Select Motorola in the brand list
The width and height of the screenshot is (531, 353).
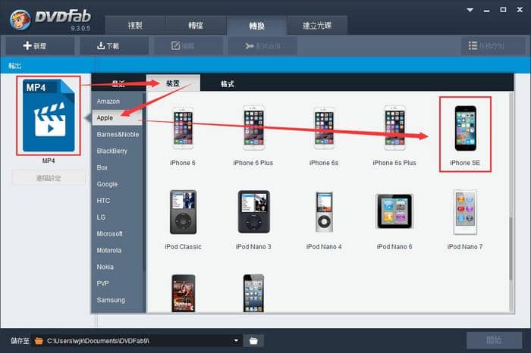pyautogui.click(x=117, y=250)
